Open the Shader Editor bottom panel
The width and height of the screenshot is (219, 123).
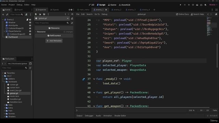click(x=120, y=116)
